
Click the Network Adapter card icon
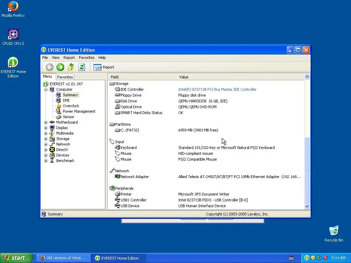[118, 176]
